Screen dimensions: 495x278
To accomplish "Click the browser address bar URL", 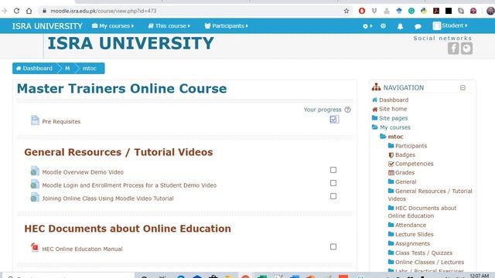I will pos(103,11).
